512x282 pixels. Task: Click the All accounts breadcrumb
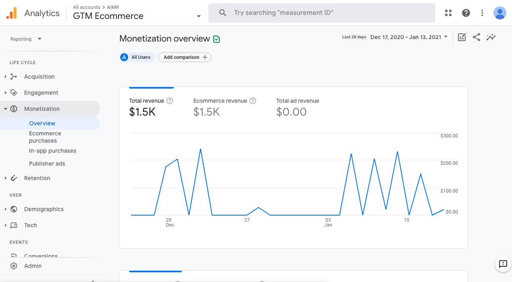click(x=87, y=7)
